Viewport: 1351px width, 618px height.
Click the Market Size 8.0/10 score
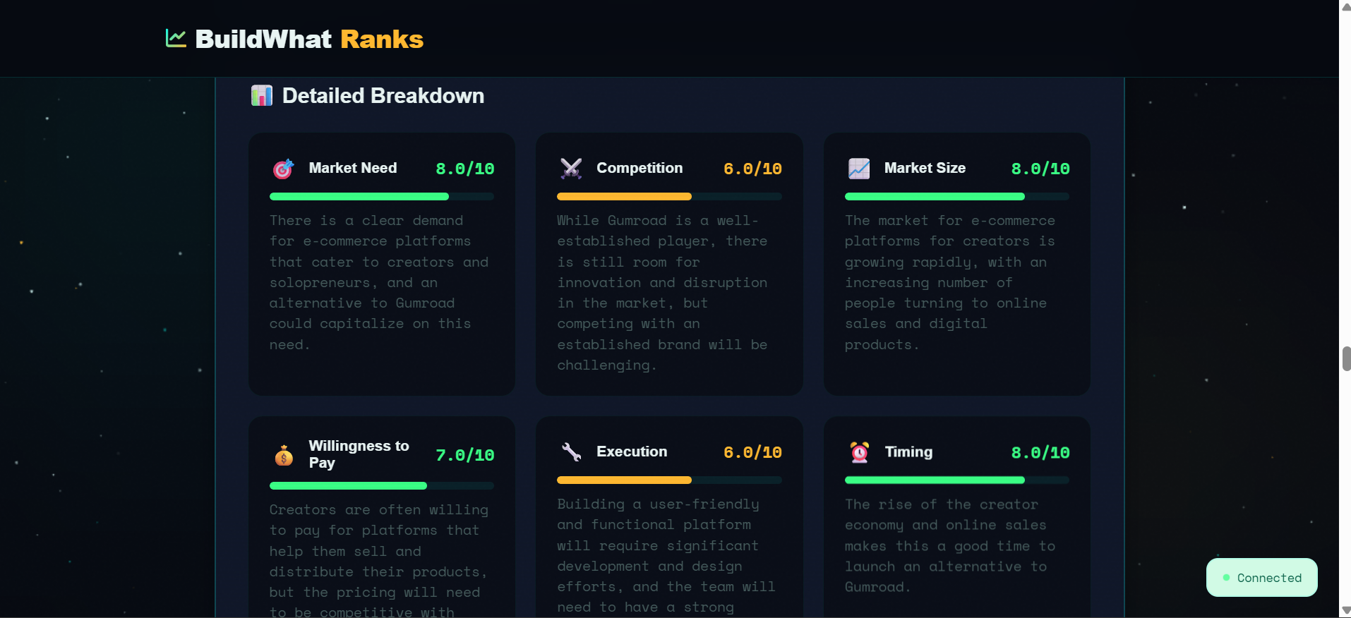(1040, 169)
